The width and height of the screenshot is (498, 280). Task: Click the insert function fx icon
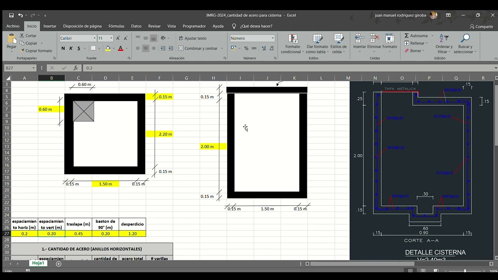[75, 68]
